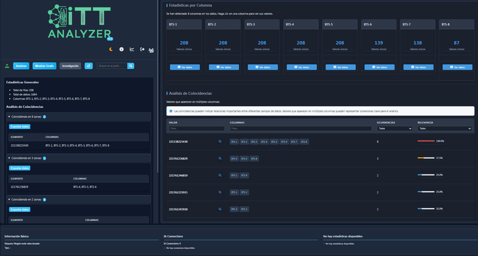478x256 pixels.
Task: Open the info icon in the header
Action: (x=122, y=49)
